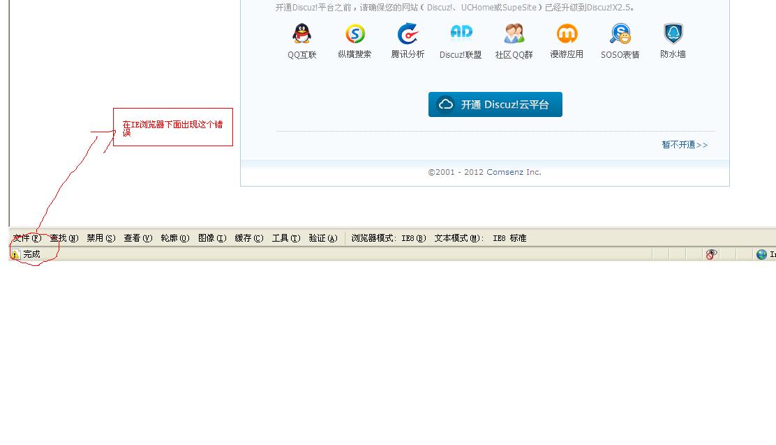
Task: Open the 轮廓(O) menu
Action: 175,238
